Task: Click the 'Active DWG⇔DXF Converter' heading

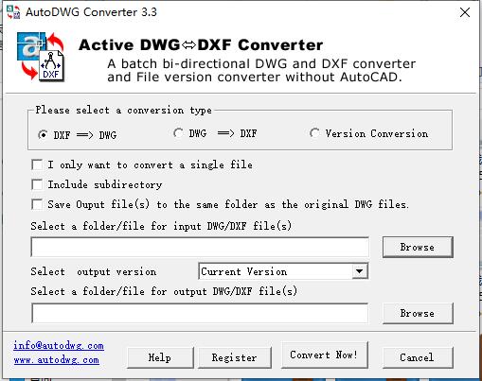Action: (x=201, y=45)
